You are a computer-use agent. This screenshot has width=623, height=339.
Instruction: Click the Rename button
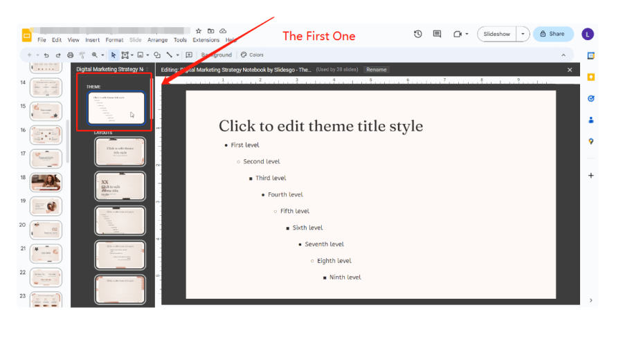(x=377, y=70)
